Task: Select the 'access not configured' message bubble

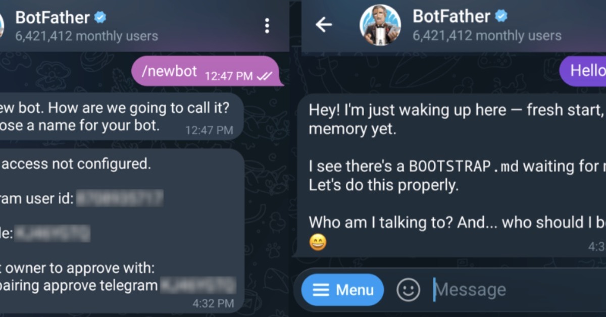Action: 122,230
